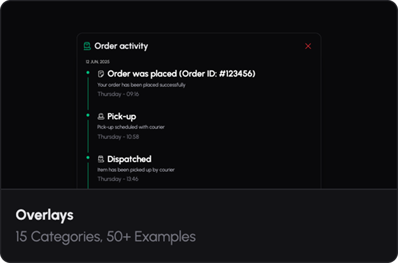
Task: Click the Thursday - 13:46 timestamp
Action: [118, 179]
